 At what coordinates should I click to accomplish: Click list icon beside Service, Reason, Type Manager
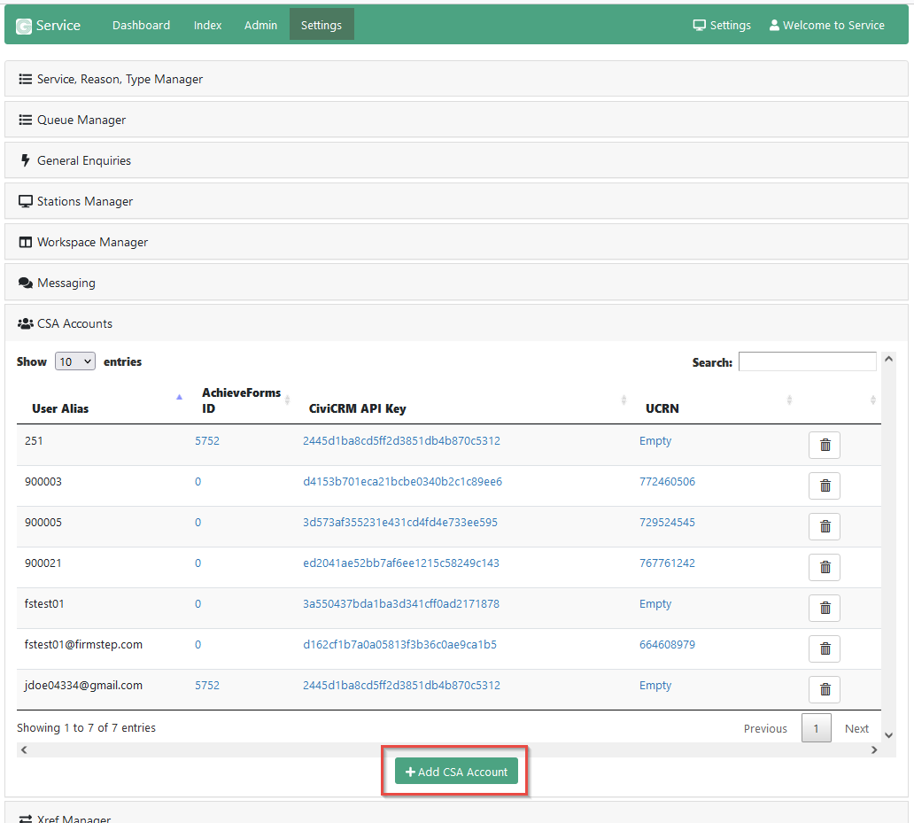click(x=25, y=79)
